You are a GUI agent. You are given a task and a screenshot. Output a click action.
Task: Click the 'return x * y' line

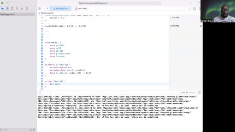pos(57,18)
